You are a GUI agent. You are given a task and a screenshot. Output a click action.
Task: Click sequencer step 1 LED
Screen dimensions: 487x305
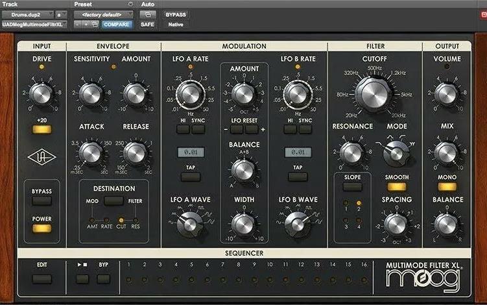(x=128, y=280)
